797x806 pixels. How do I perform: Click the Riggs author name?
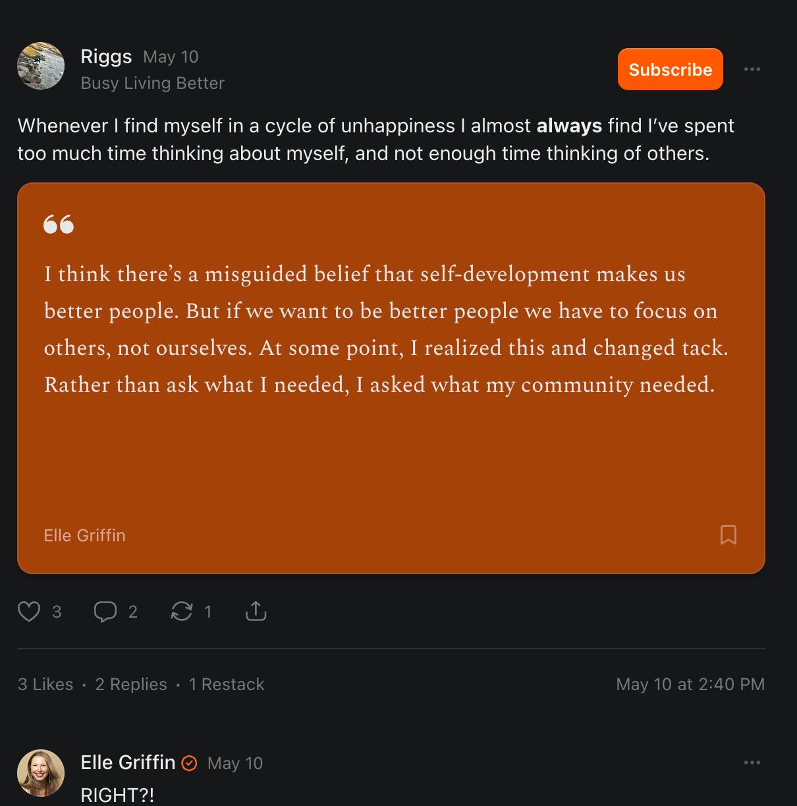click(x=106, y=57)
